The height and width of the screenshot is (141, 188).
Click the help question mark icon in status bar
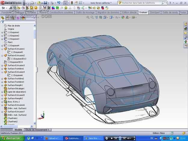coord(172,133)
